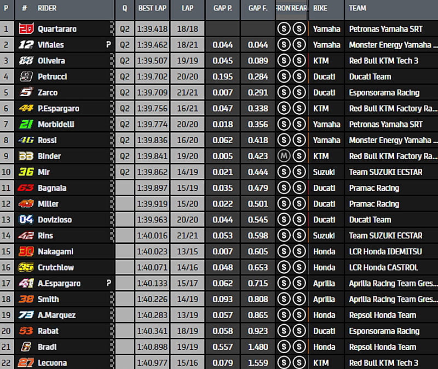Viewport: 438px width, 369px height.
Task: Click Dovizioso's number 04 badge
Action: click(26, 220)
